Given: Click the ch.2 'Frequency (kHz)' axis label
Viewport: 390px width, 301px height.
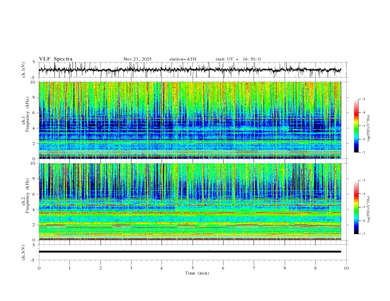Looking at the screenshot, I should point(28,196).
